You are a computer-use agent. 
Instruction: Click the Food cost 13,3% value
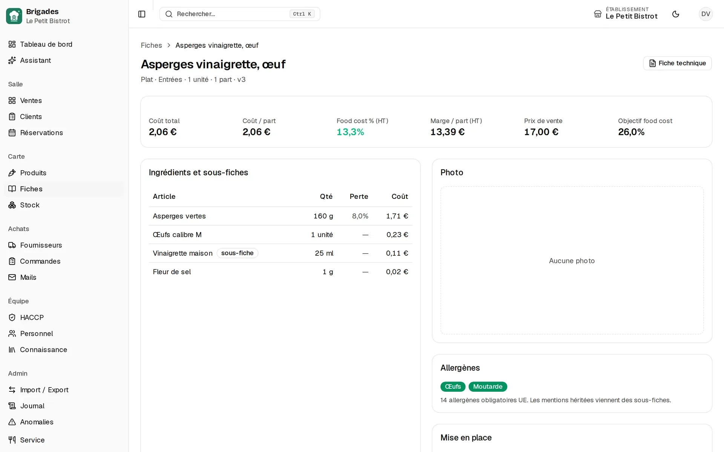(x=350, y=132)
